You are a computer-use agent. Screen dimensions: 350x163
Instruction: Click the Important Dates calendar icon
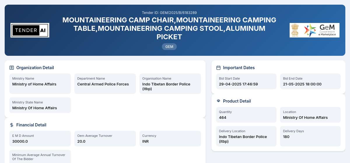[218, 68]
